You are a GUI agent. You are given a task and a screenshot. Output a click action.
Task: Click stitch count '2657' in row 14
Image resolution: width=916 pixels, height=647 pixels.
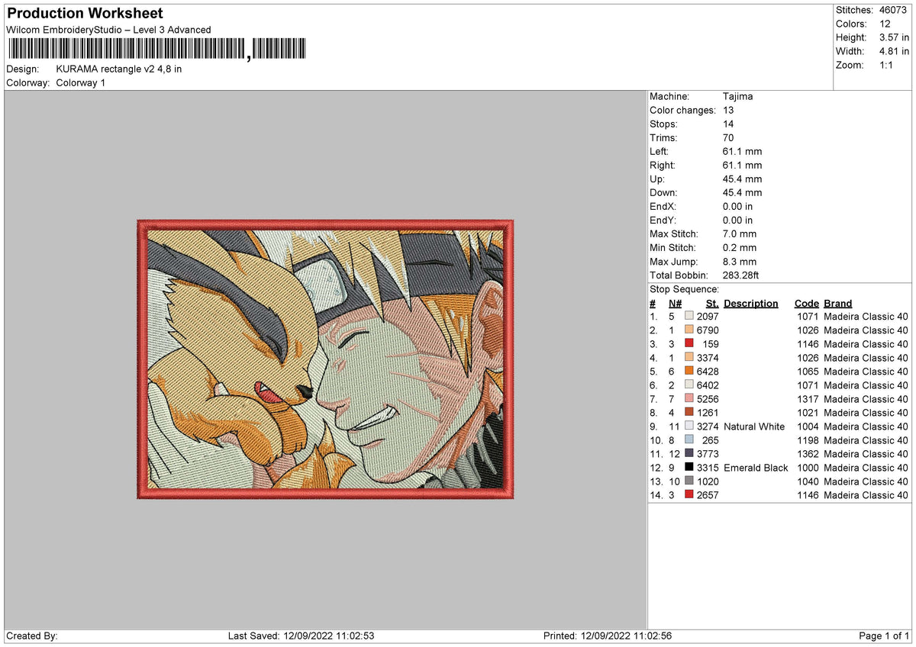pyautogui.click(x=708, y=495)
